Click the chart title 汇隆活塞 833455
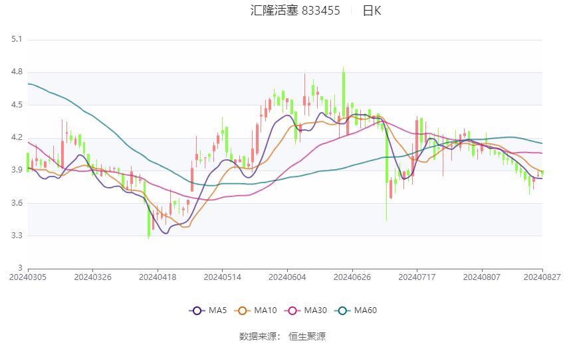 point(295,11)
